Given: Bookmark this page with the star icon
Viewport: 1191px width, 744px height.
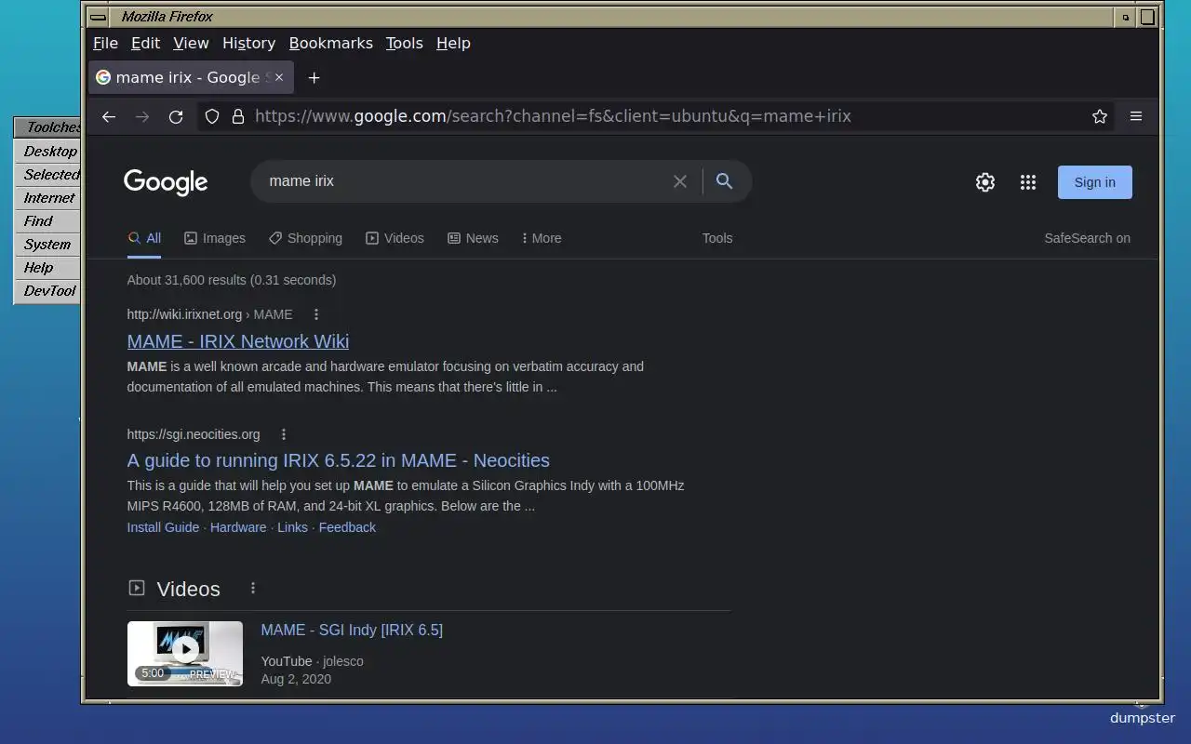Looking at the screenshot, I should pyautogui.click(x=1100, y=116).
